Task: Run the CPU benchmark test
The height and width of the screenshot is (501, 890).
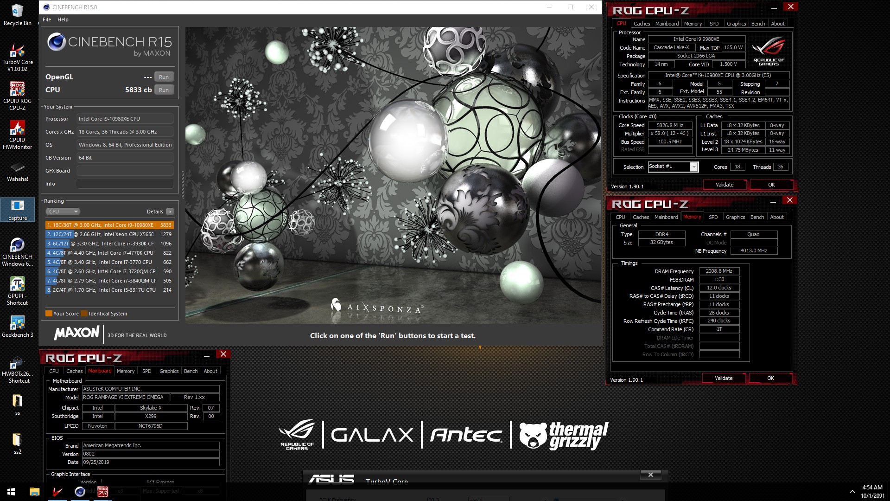Action: [164, 90]
